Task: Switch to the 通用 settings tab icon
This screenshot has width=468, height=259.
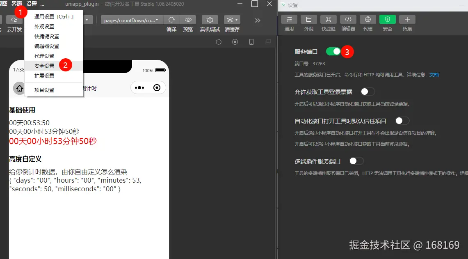Action: click(x=289, y=19)
